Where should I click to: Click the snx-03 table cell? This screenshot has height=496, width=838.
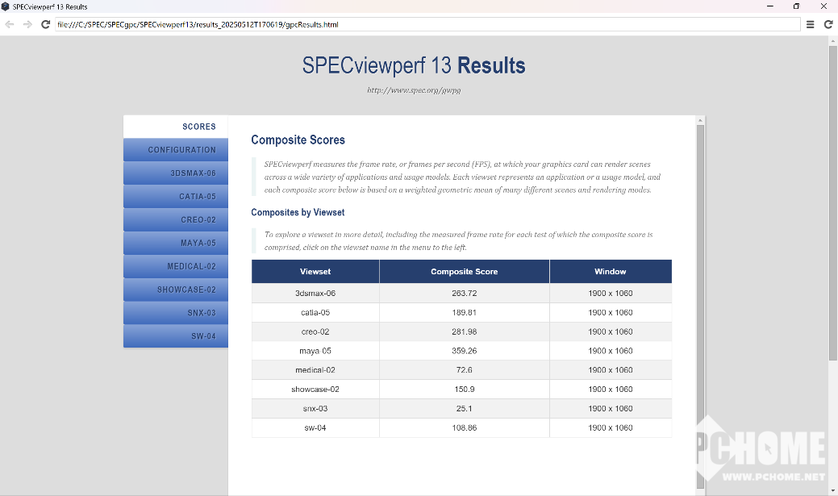tap(315, 409)
